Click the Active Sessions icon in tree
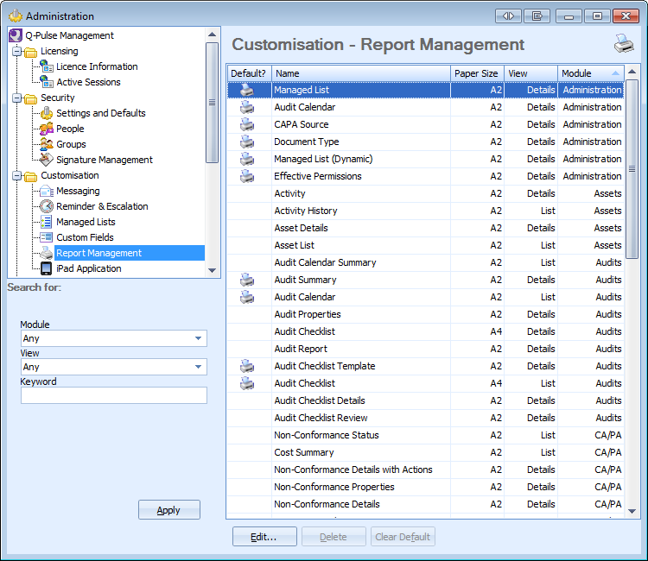This screenshot has height=561, width=648. coord(47,82)
